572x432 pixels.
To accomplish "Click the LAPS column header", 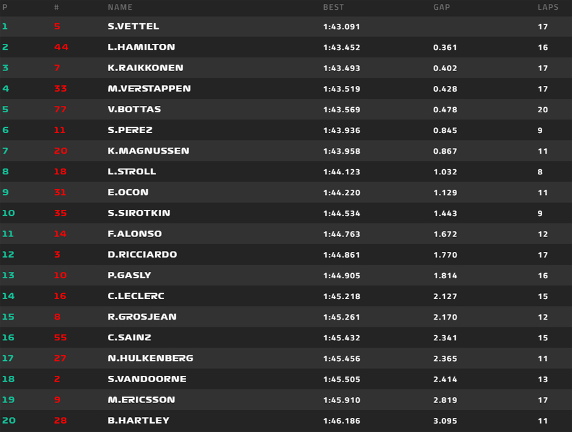I will [x=548, y=7].
